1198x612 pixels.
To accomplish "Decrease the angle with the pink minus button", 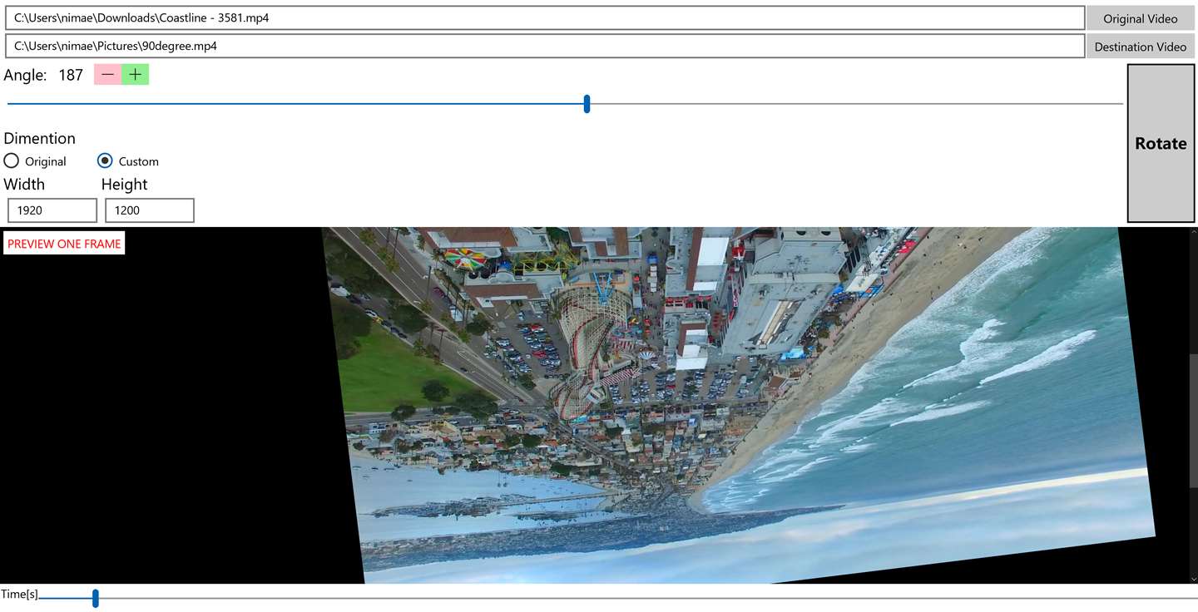I will (107, 75).
